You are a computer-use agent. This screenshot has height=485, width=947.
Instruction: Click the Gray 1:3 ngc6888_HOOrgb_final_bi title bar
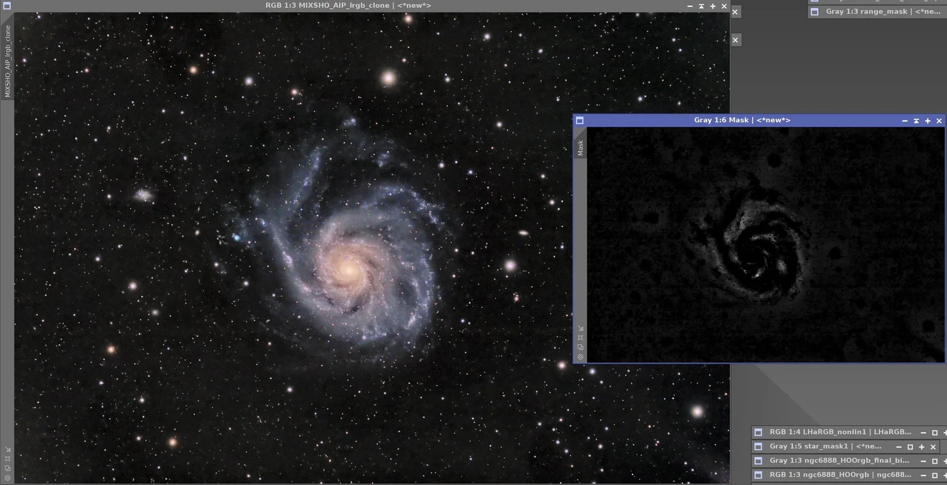[840, 460]
